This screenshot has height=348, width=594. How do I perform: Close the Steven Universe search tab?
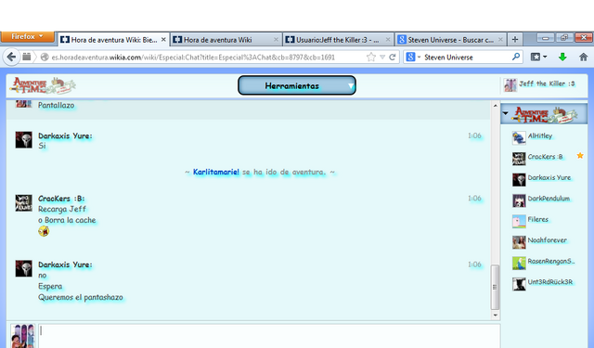click(x=500, y=39)
